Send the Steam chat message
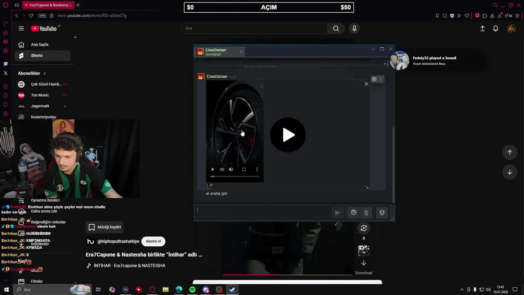This screenshot has height=295, width=524. (338, 213)
